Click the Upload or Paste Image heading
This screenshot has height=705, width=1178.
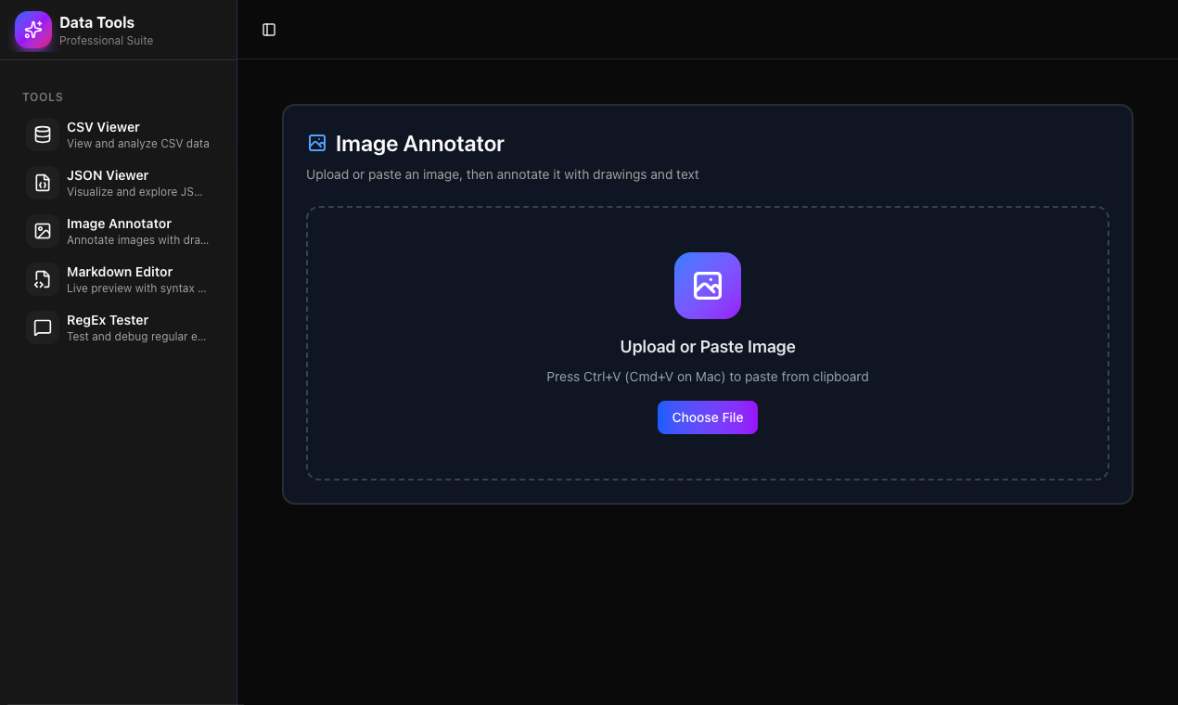707,346
